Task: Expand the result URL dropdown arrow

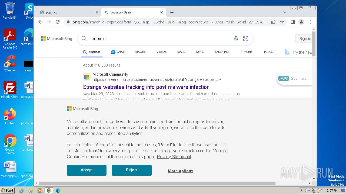Action: 220,80
